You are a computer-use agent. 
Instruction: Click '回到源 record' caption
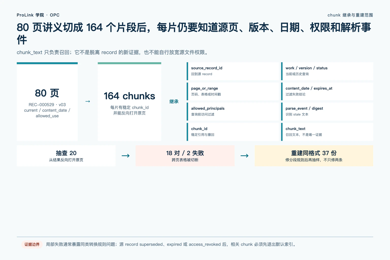tap(202, 74)
